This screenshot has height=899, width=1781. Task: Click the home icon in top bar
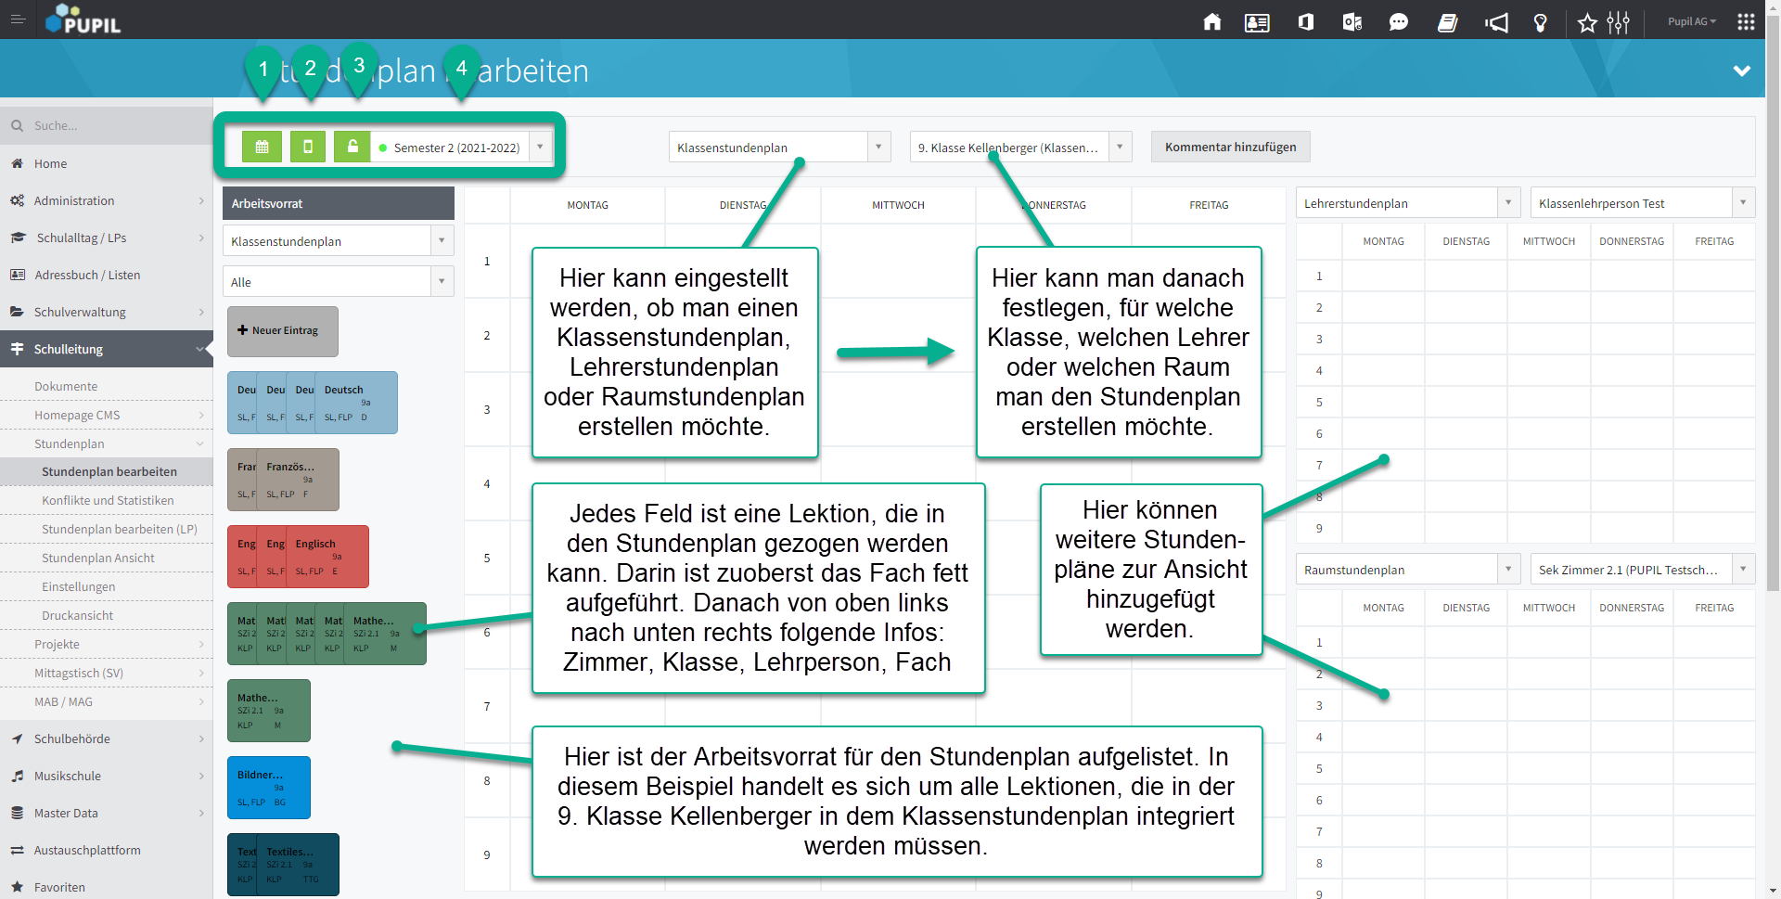(1212, 21)
